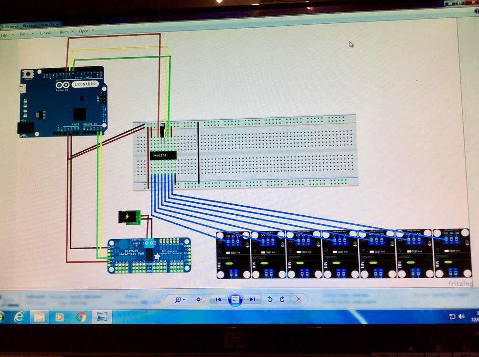The image size is (479, 357).
Task: Open the Print menu
Action: tap(27, 34)
